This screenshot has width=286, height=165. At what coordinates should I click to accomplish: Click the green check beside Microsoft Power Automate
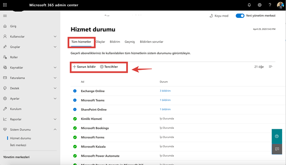pyautogui.click(x=75, y=156)
